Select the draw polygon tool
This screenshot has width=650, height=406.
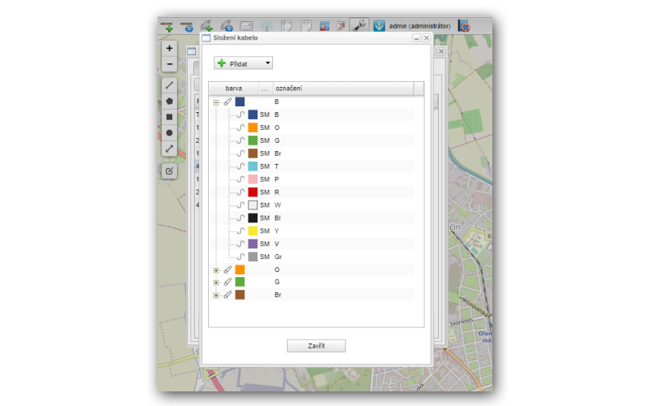(x=169, y=101)
